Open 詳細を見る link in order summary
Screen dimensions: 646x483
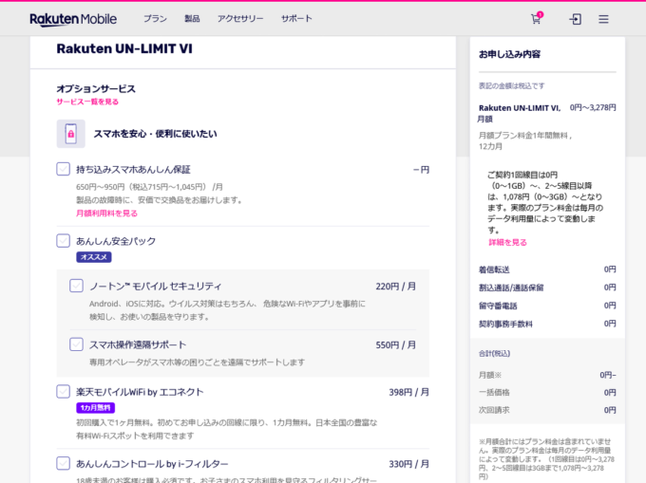coord(507,242)
